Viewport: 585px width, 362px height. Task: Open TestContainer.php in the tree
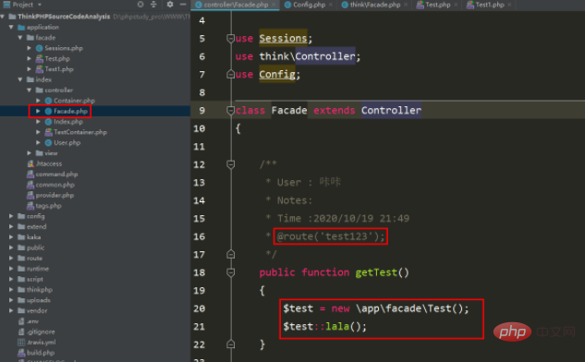tap(80, 132)
